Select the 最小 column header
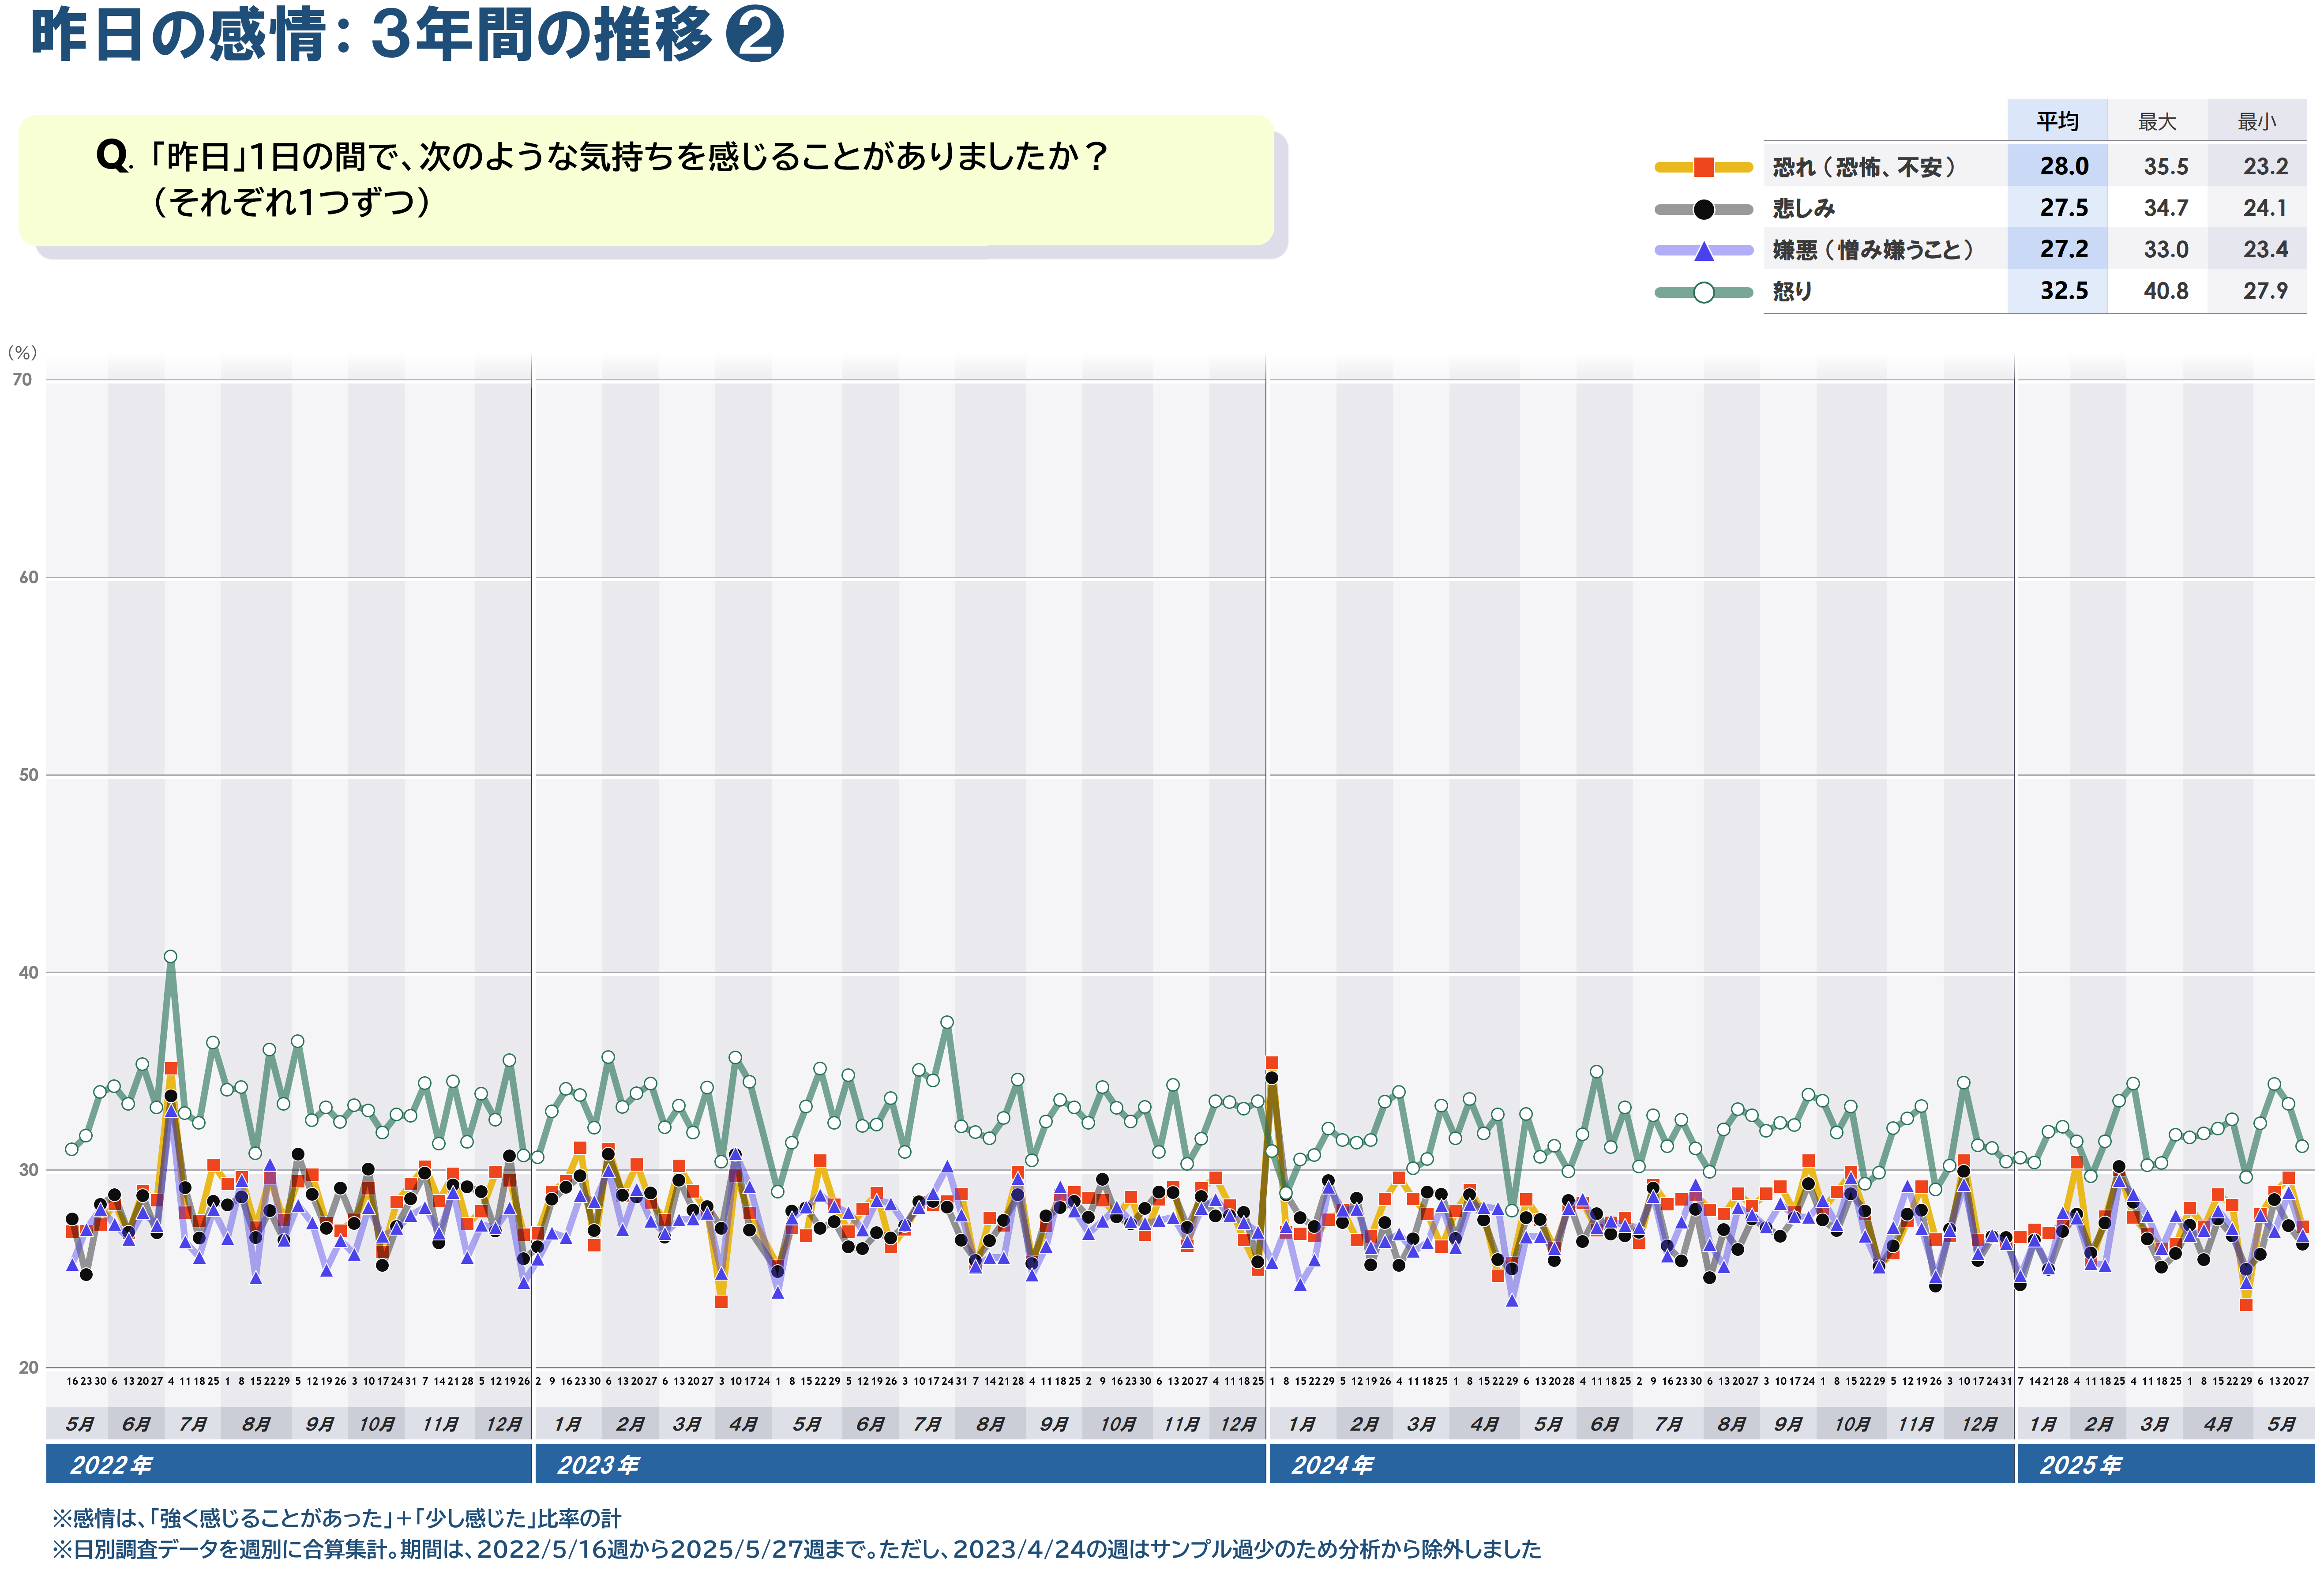This screenshot has width=2324, height=1574. coord(2256,121)
